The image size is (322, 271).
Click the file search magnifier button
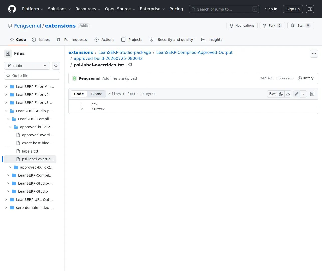56,66
